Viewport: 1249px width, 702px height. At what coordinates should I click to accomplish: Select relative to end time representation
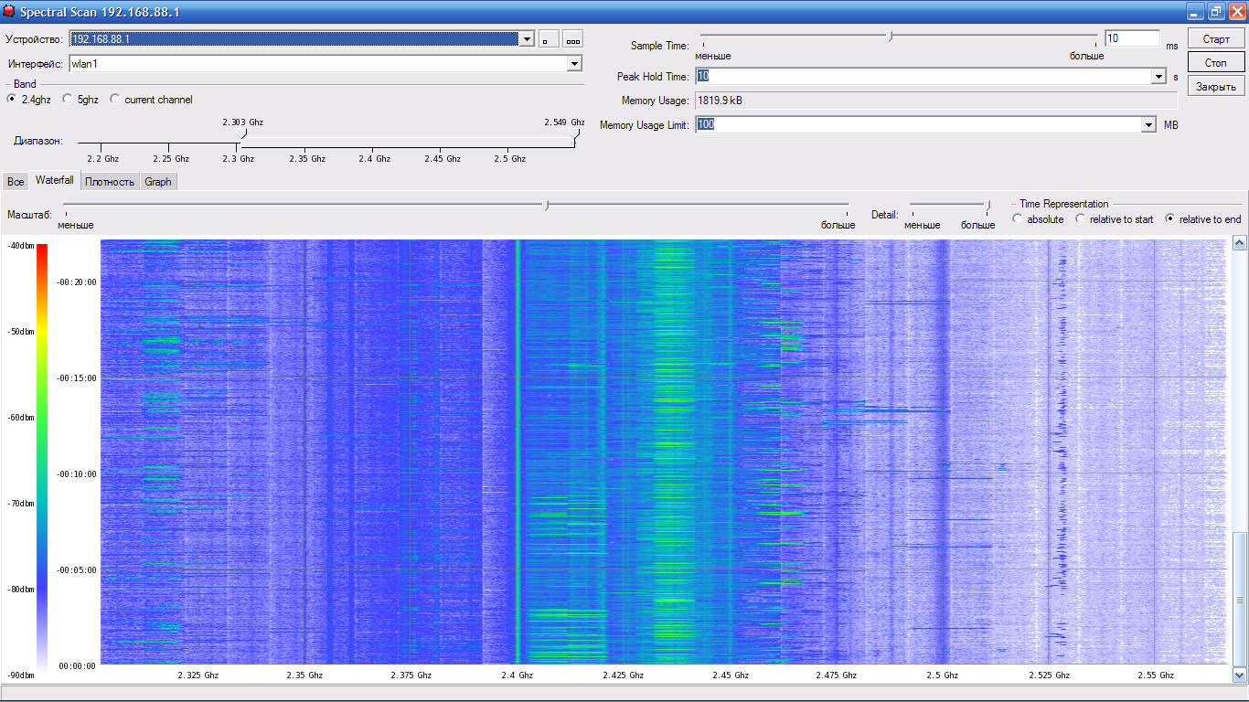(1169, 218)
